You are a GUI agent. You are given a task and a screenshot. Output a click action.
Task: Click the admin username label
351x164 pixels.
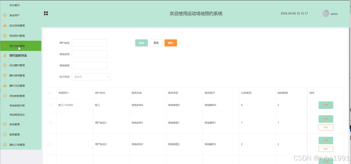[334, 14]
